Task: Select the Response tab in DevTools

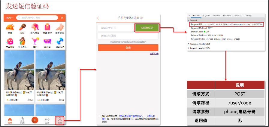Action: [x=227, y=15]
